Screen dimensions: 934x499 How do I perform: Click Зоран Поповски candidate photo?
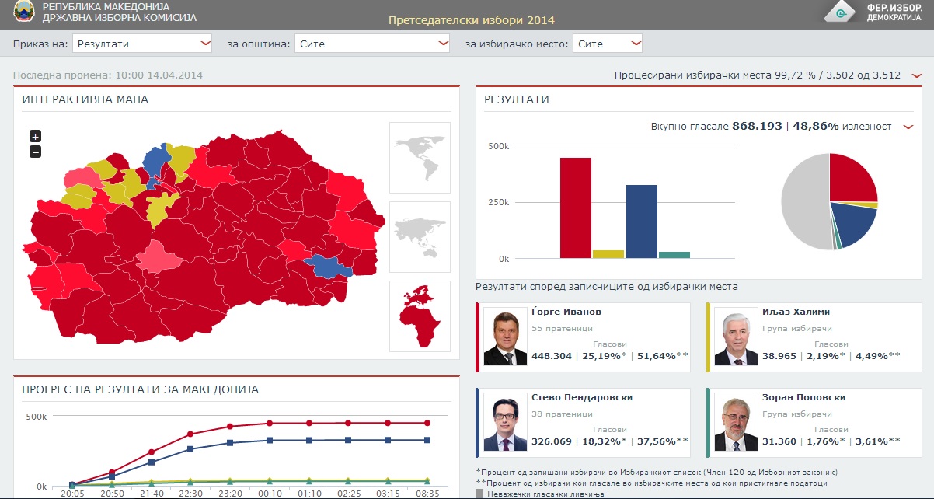pos(736,424)
